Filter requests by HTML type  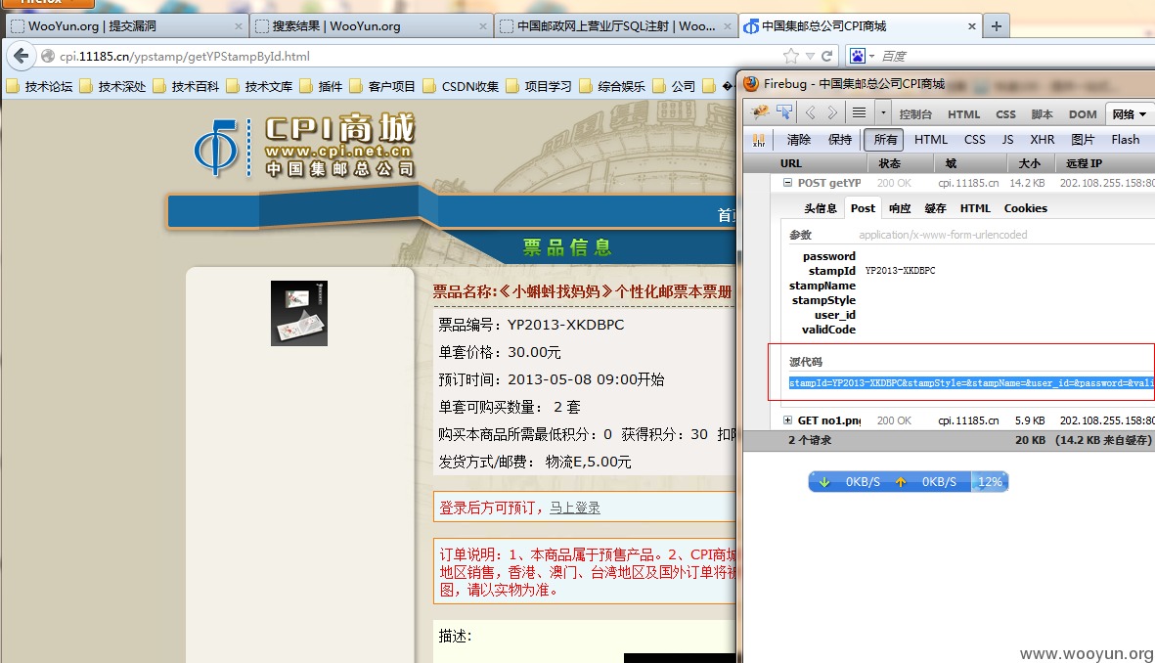(x=931, y=140)
